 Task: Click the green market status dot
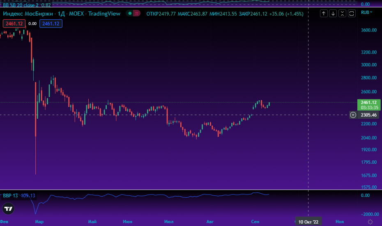click(x=130, y=14)
